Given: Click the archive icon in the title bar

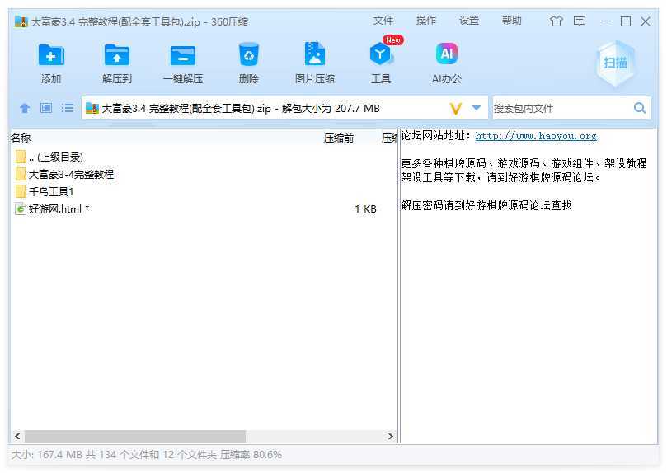Looking at the screenshot, I should coord(21,21).
